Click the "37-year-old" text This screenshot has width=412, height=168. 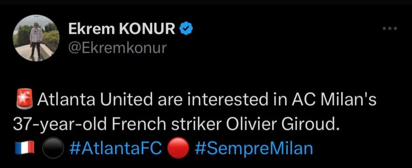click(53, 125)
